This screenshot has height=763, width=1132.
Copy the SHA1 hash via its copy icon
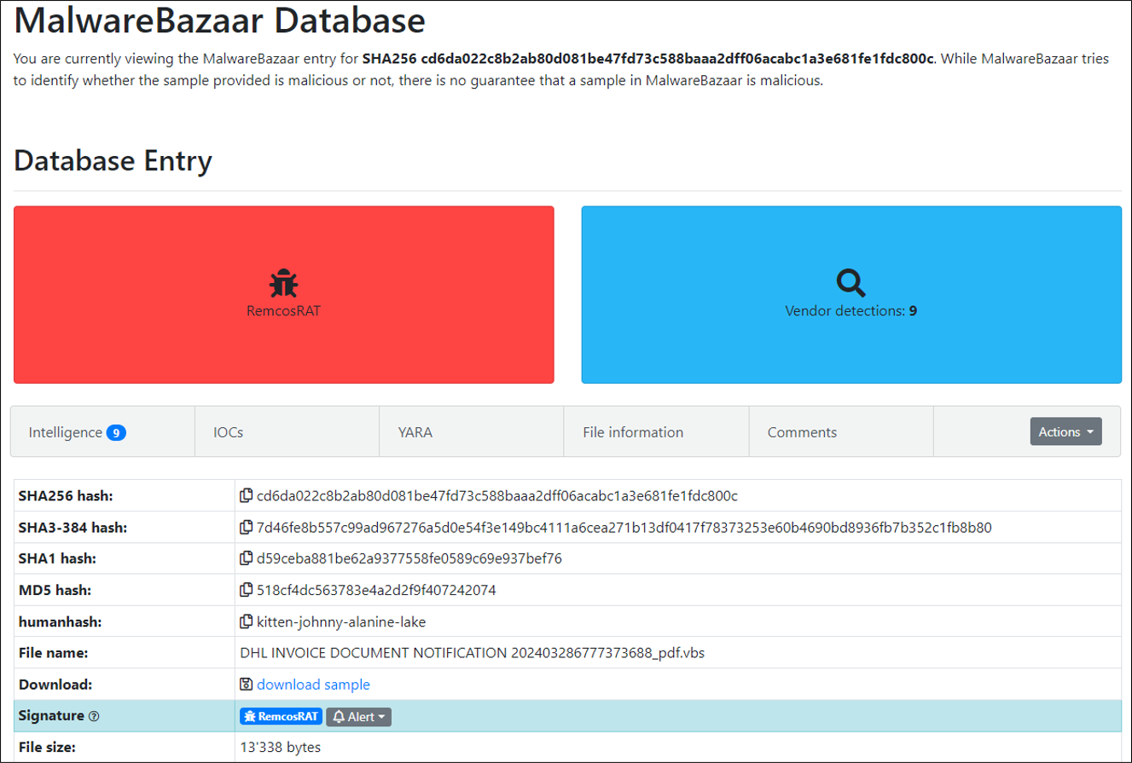pos(247,558)
